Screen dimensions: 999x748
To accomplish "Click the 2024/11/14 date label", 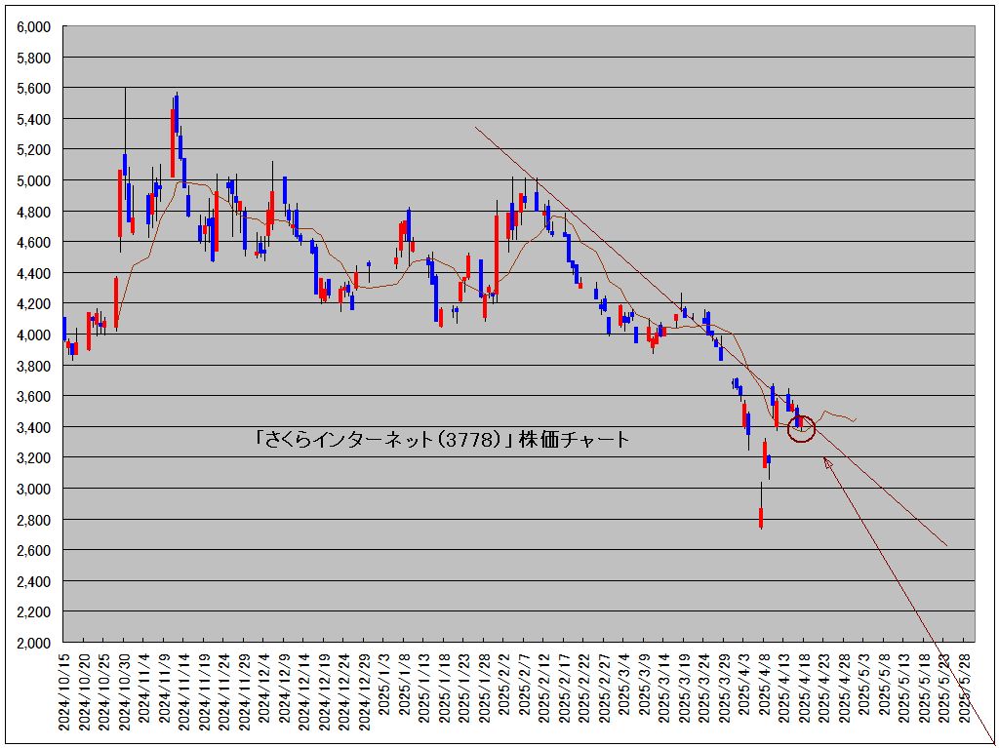I will [x=184, y=688].
